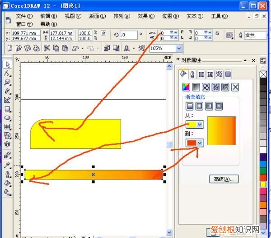Click the Undo arrow icon
The height and width of the screenshot is (238, 271).
[76, 49]
